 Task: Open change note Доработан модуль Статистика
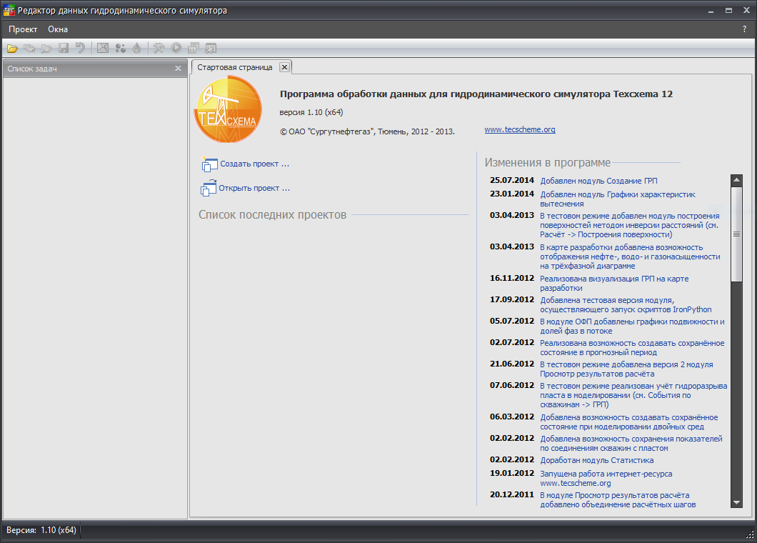tap(597, 460)
